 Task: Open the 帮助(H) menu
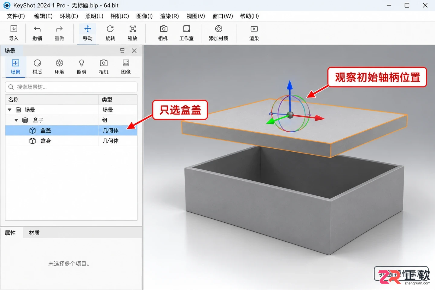click(250, 16)
